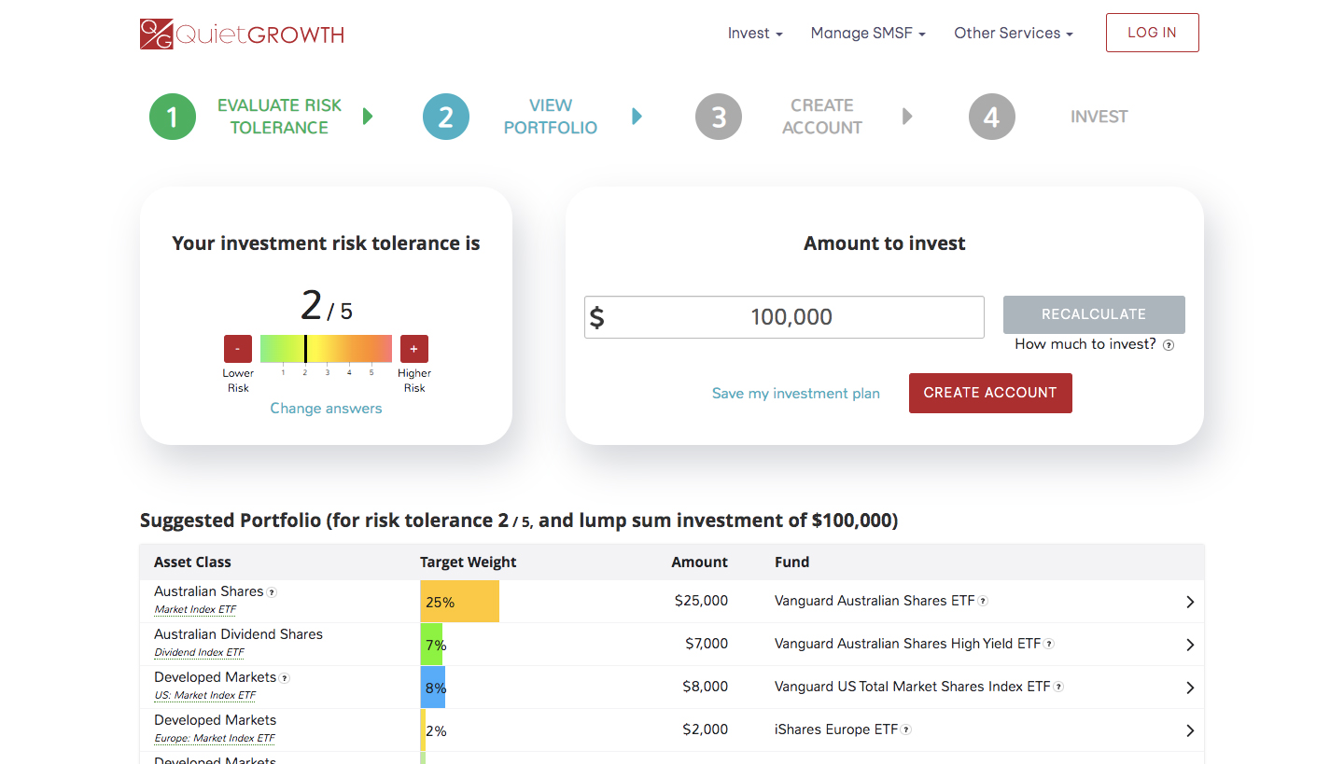Go to View Portfolio step
This screenshot has width=1344, height=764.
point(551,117)
